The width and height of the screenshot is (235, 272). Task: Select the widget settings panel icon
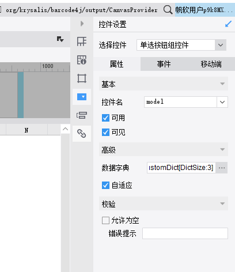(82, 97)
